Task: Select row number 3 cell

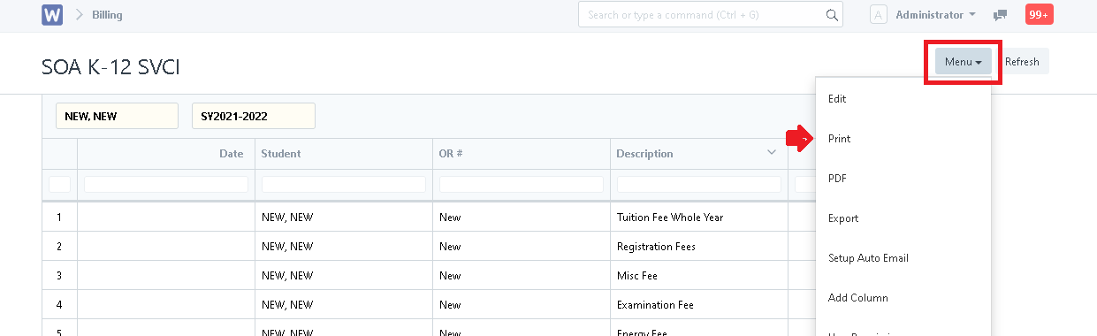Action: coord(59,276)
